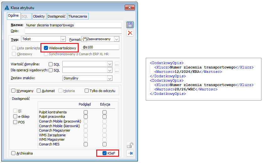Toggle the KSeF checkbox

point(104,153)
